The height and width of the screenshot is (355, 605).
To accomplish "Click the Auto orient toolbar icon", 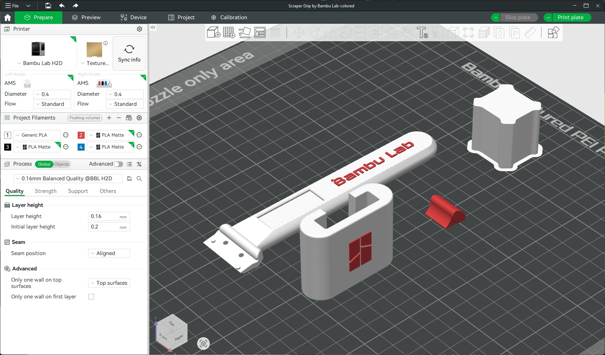I will coord(244,32).
